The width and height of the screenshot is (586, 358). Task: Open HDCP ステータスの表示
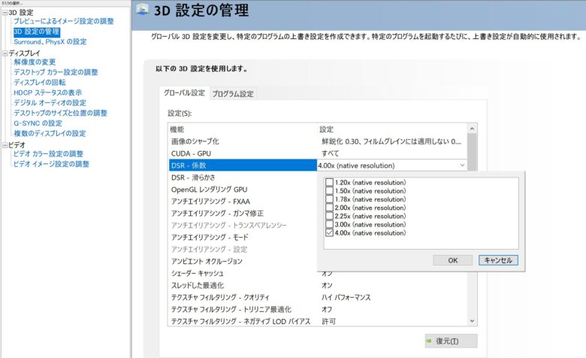pos(47,93)
